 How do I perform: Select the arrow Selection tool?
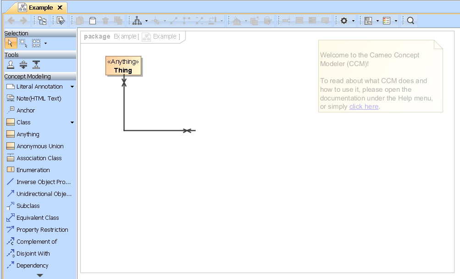point(11,43)
